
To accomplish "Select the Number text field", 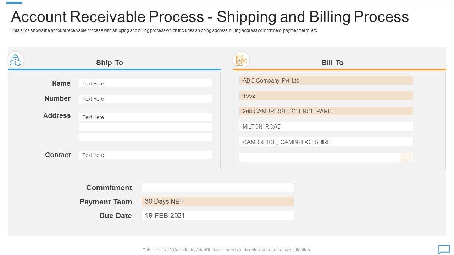I will pos(145,99).
